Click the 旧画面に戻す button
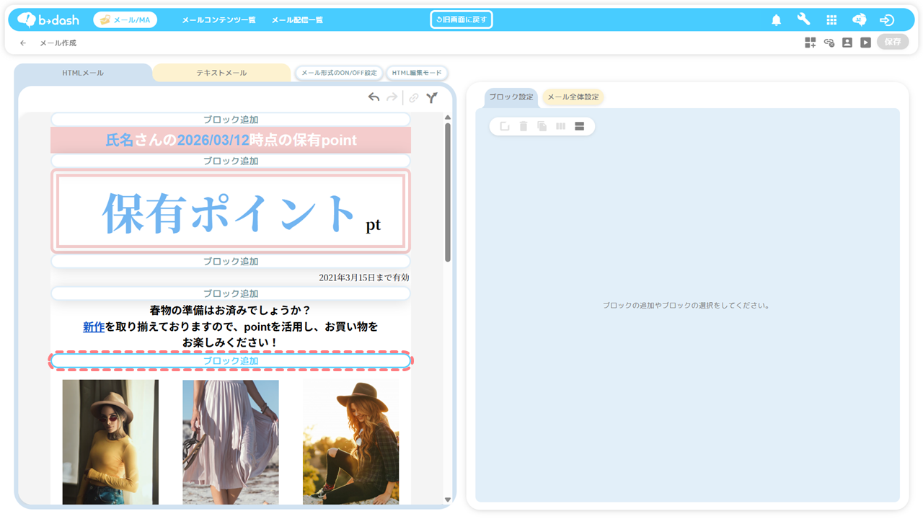 point(461,19)
